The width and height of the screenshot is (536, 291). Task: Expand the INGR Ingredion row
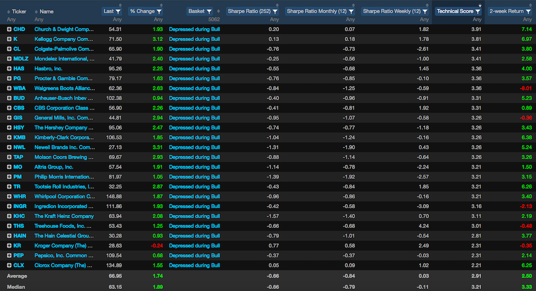pyautogui.click(x=9, y=206)
